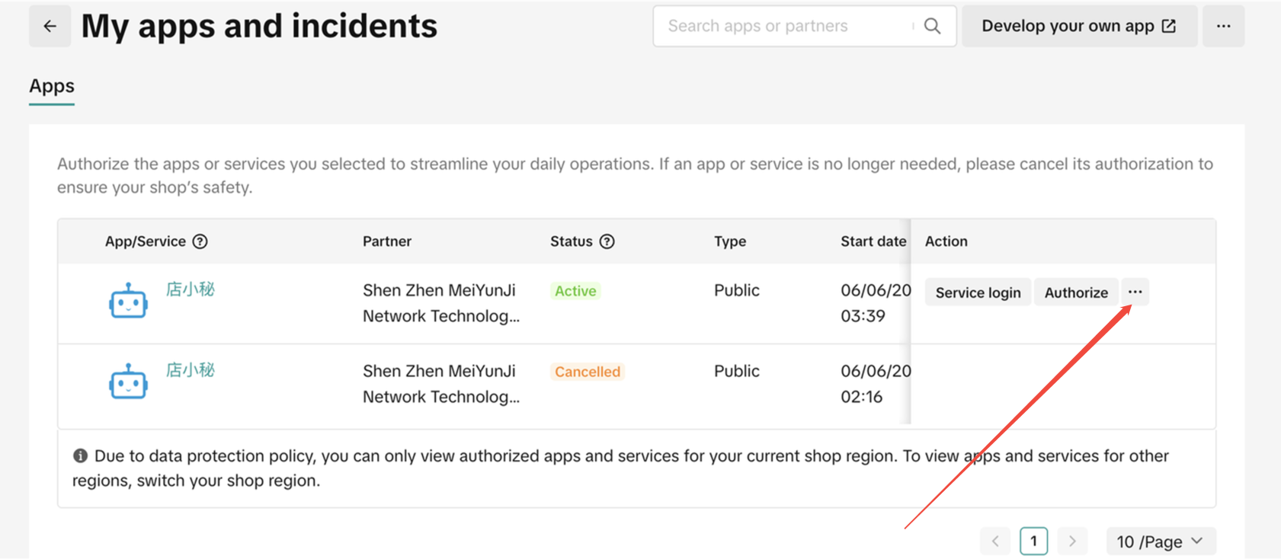Select page number 1
This screenshot has height=559, width=1281.
click(1033, 541)
